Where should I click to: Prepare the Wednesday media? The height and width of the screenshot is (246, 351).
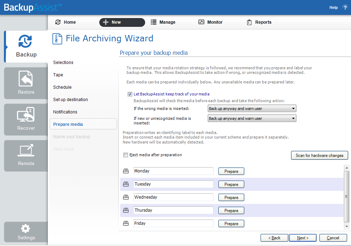coord(231,197)
